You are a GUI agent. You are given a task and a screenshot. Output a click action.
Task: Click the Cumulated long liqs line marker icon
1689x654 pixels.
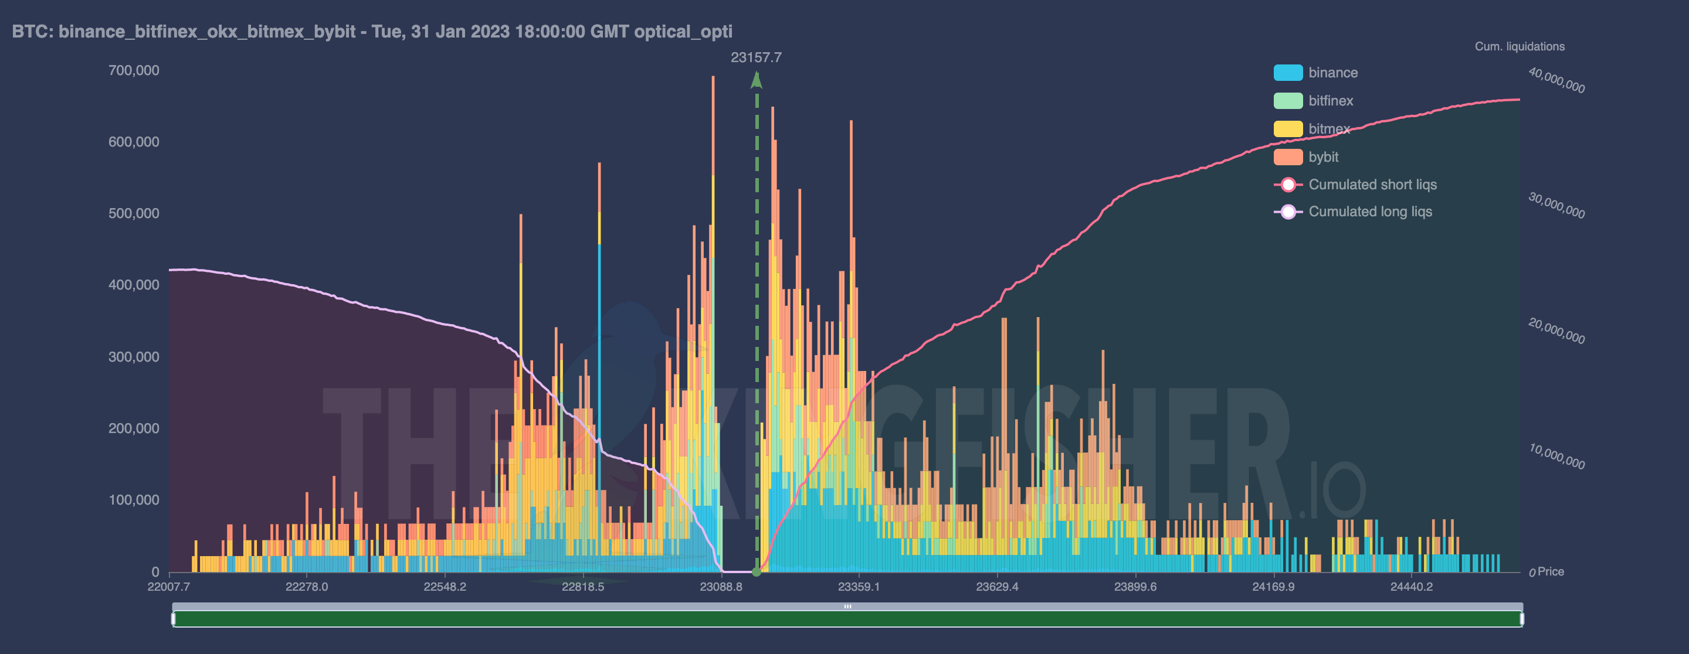click(x=1288, y=212)
